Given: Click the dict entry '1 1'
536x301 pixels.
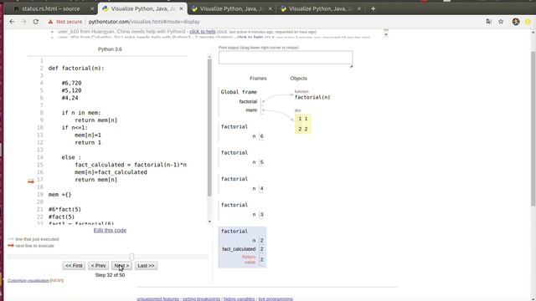Looking at the screenshot, I should [303, 119].
